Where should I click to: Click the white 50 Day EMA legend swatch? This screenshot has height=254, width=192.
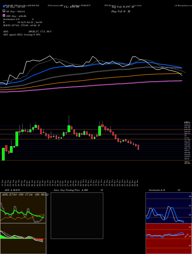(x=4, y=11)
